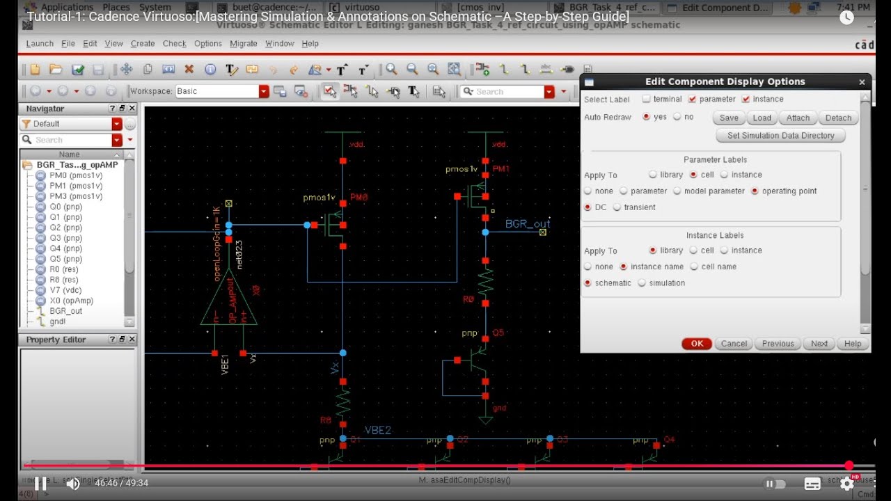Click the video progress bar scrubber
This screenshot has width=891, height=501.
(849, 466)
